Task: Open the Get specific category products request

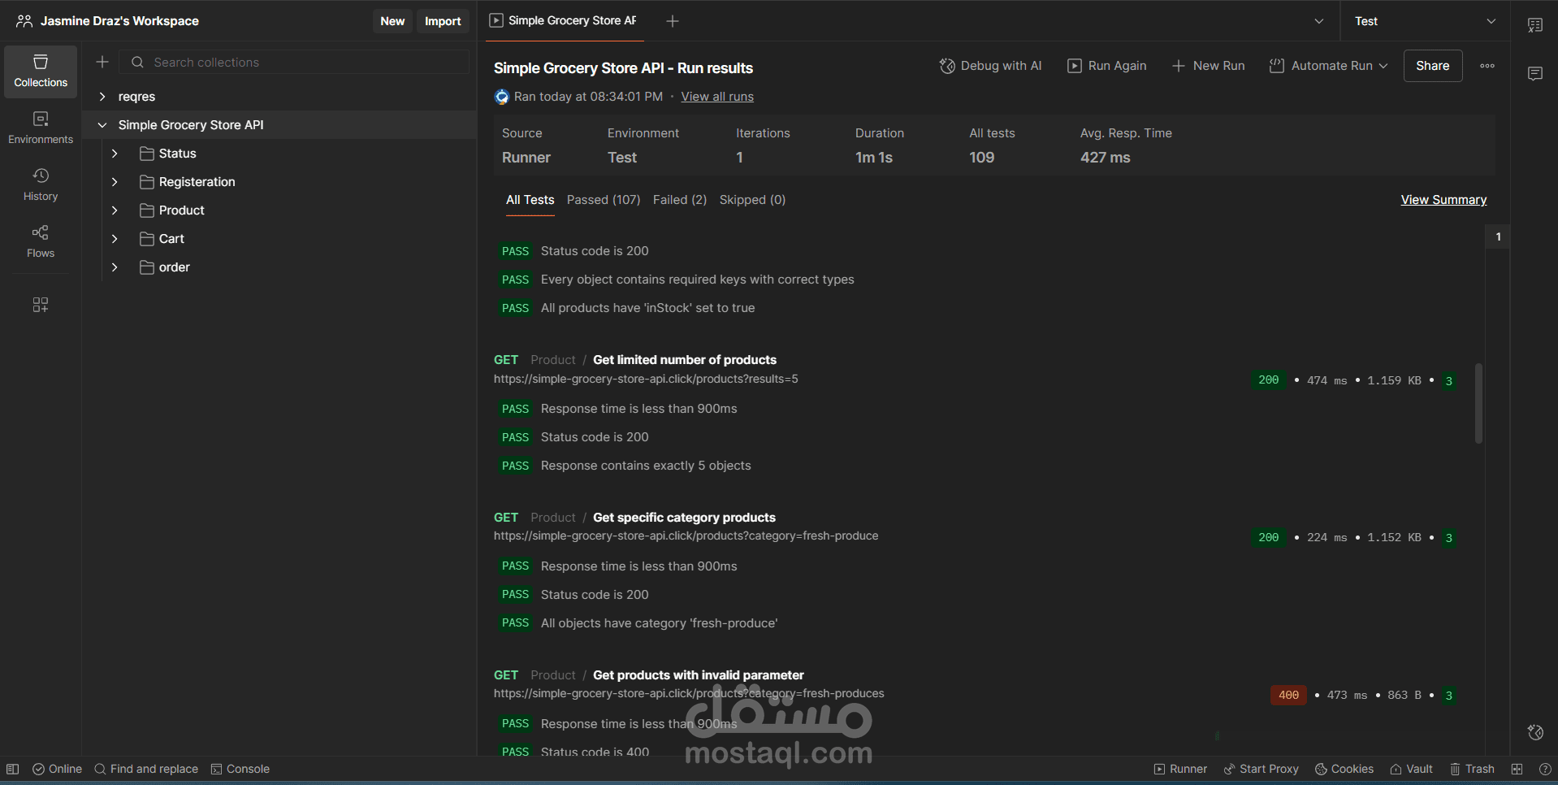Action: pos(684,518)
